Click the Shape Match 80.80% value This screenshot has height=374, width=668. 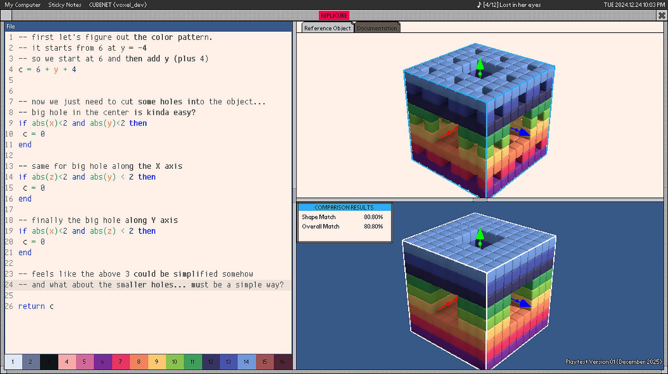point(373,217)
